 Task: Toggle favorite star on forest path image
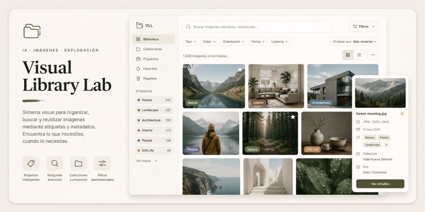293,117
